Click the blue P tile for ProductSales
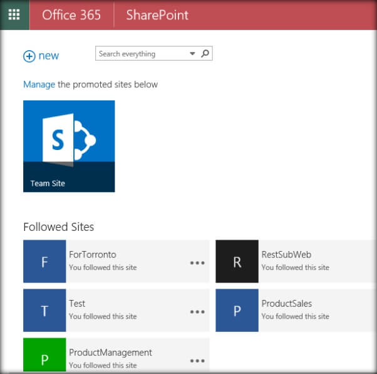377x374 pixels. pos(237,311)
